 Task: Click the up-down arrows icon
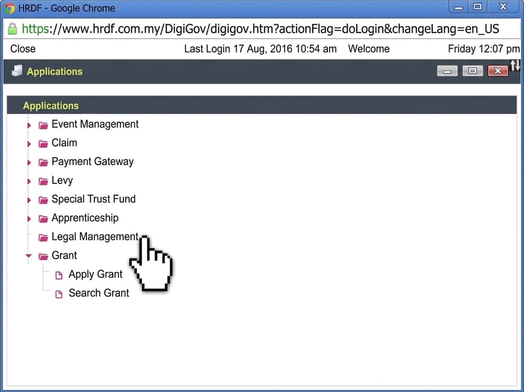click(x=515, y=65)
